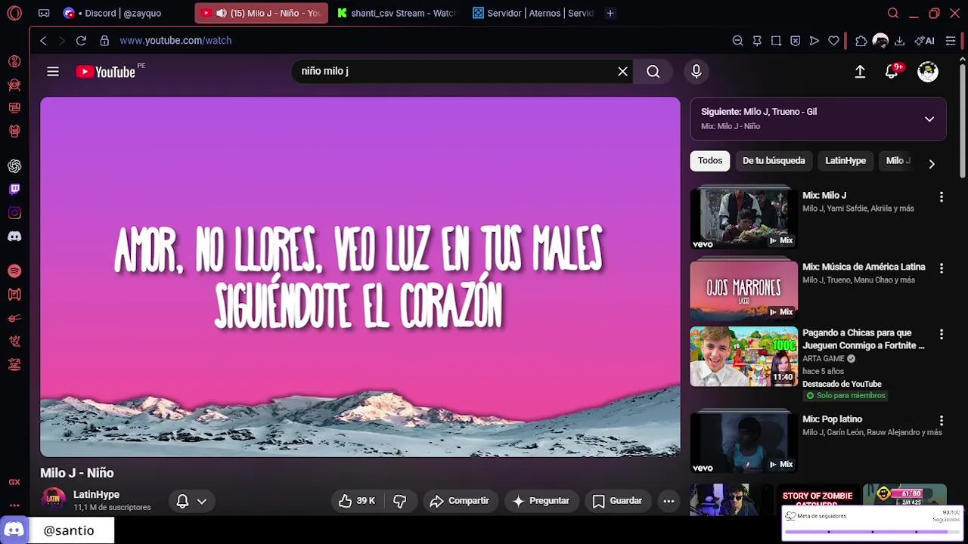Screen dimensions: 968x544
Task: Clear the YouTube search text with X
Action: click(x=622, y=72)
